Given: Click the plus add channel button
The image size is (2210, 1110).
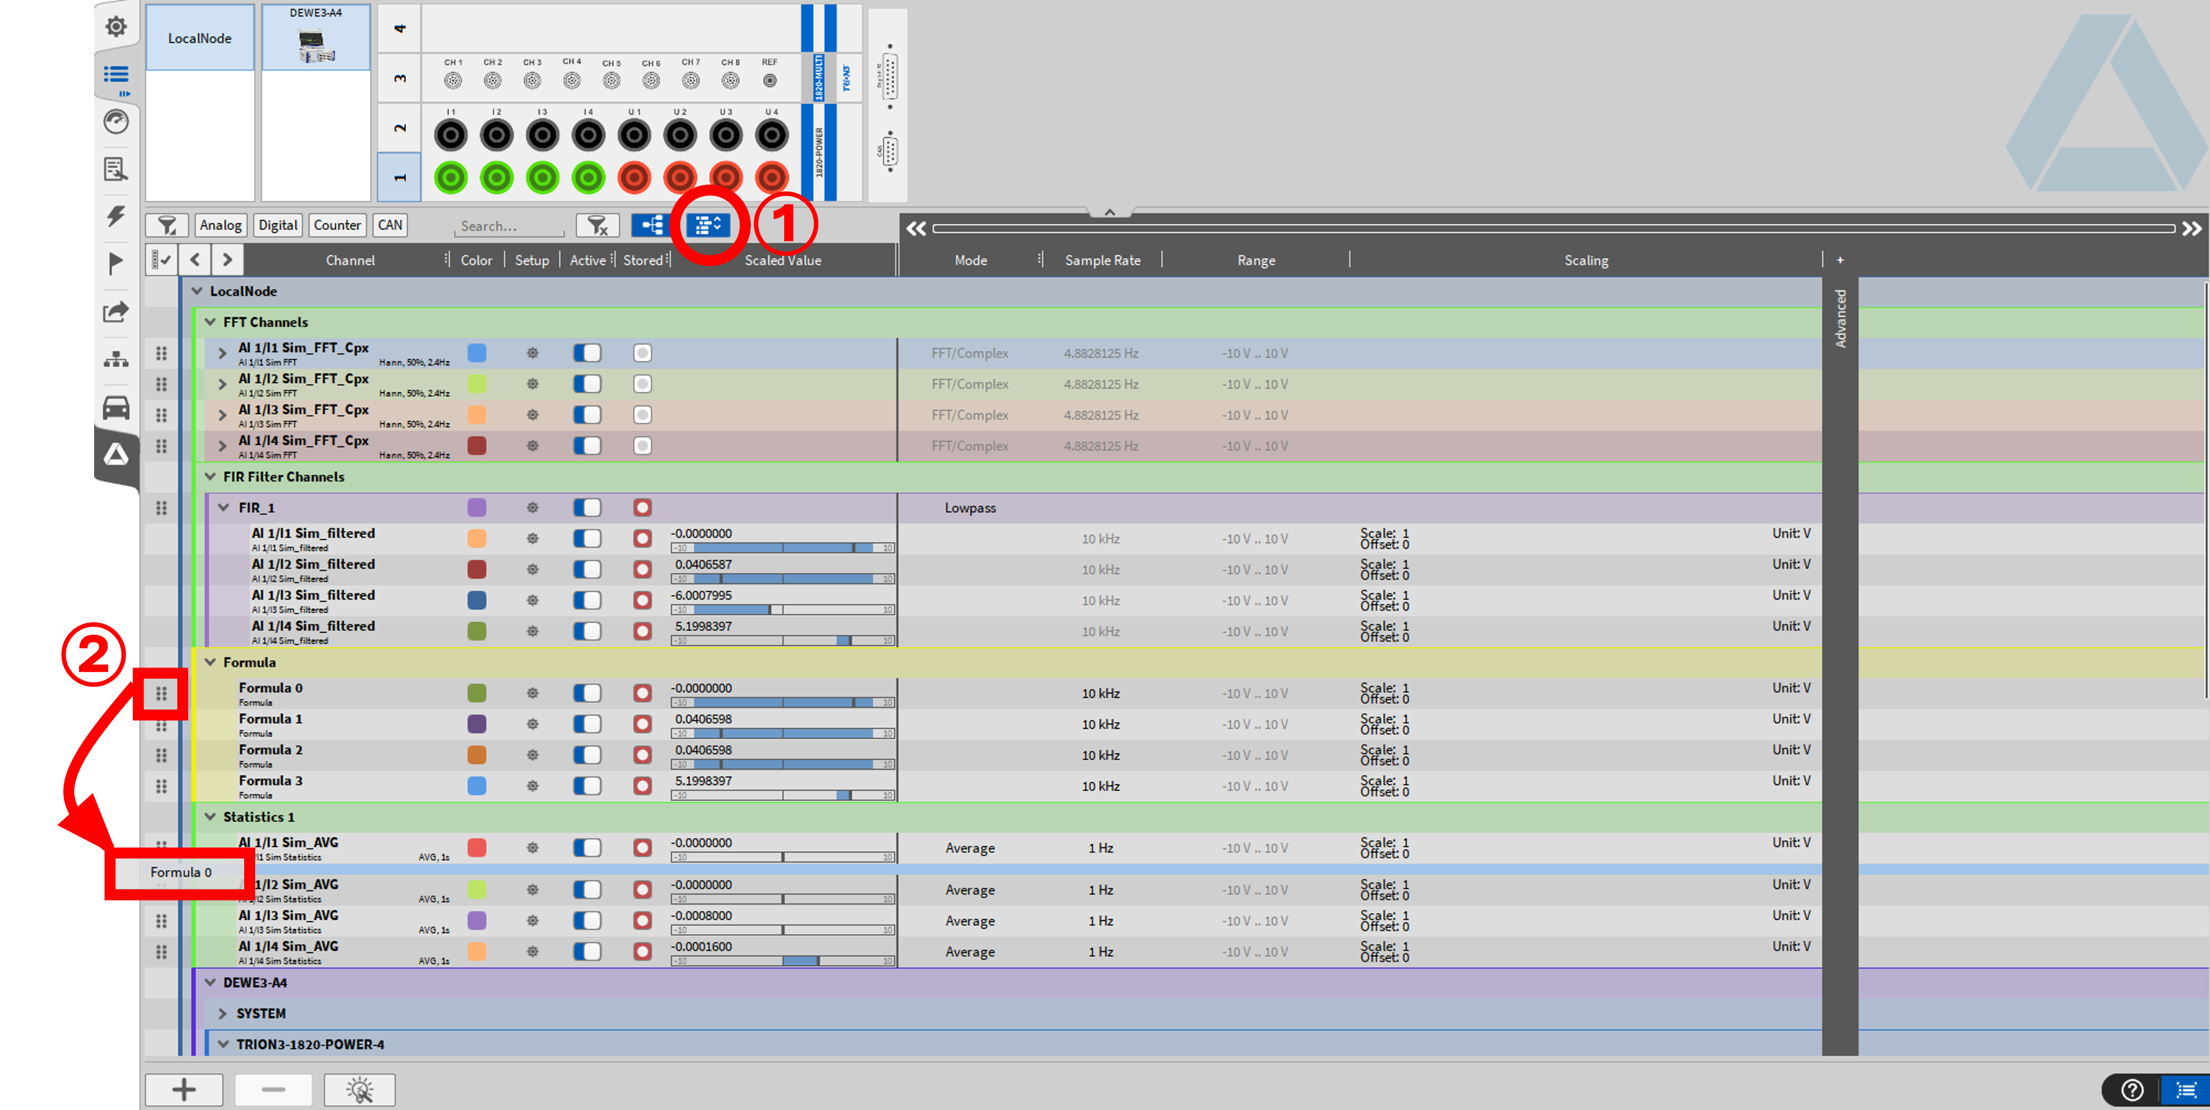Looking at the screenshot, I should click(184, 1090).
